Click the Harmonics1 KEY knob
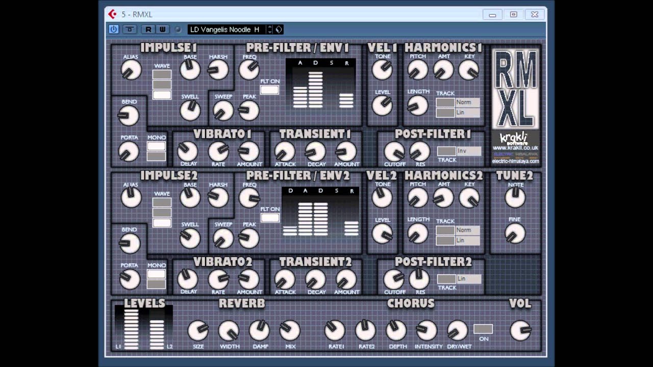 469,69
